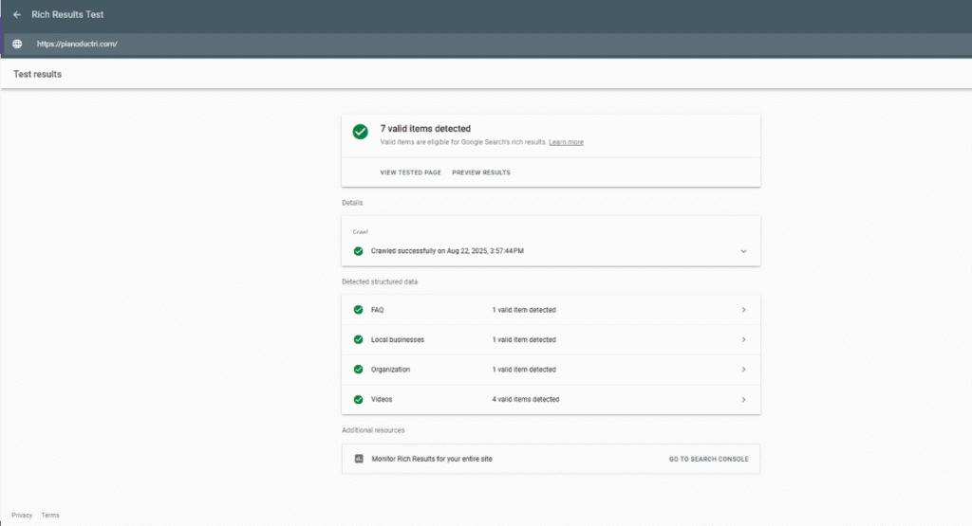Click the green check icon beside Videos
This screenshot has width=972, height=526.
(358, 399)
